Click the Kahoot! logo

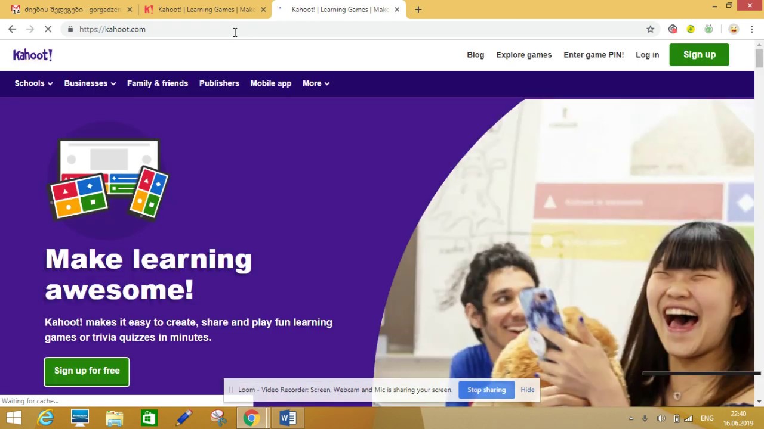coord(33,55)
